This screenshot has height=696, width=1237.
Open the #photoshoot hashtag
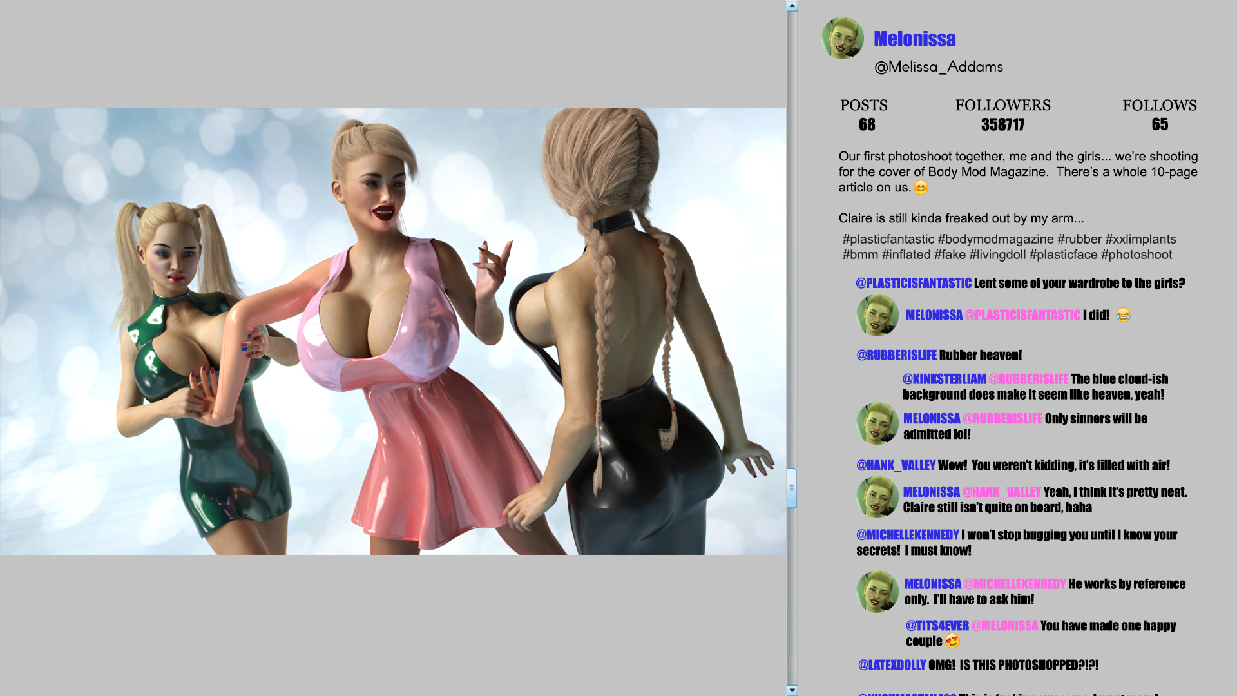pyautogui.click(x=1136, y=255)
